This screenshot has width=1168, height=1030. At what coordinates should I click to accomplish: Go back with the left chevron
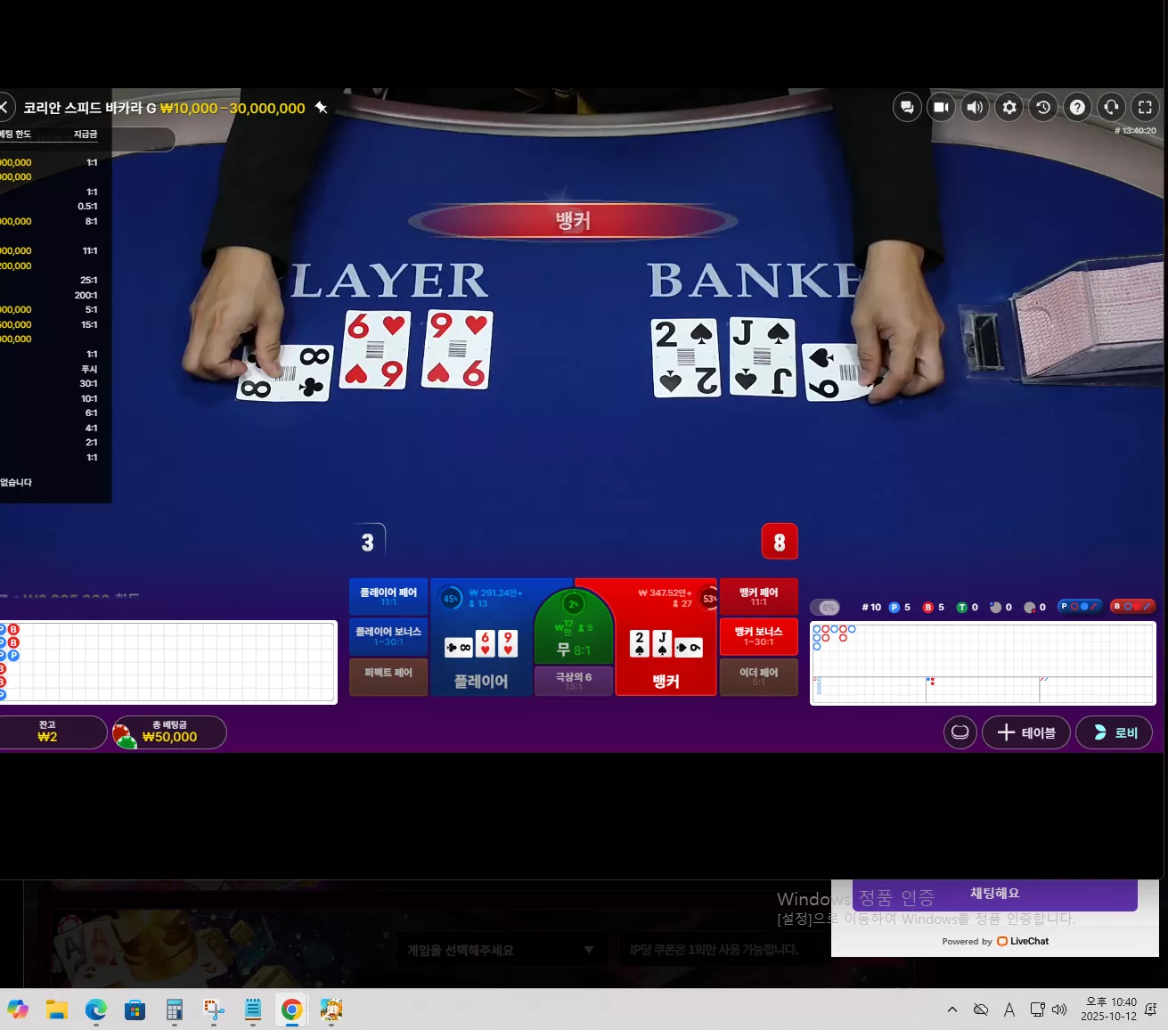click(4, 108)
